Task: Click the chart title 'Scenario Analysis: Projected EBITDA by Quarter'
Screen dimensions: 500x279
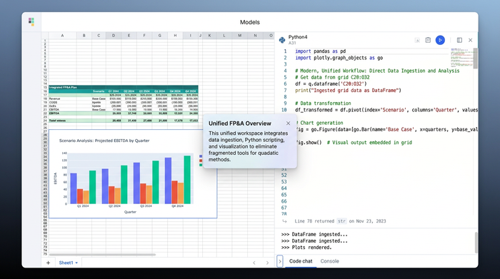Action: pyautogui.click(x=104, y=141)
